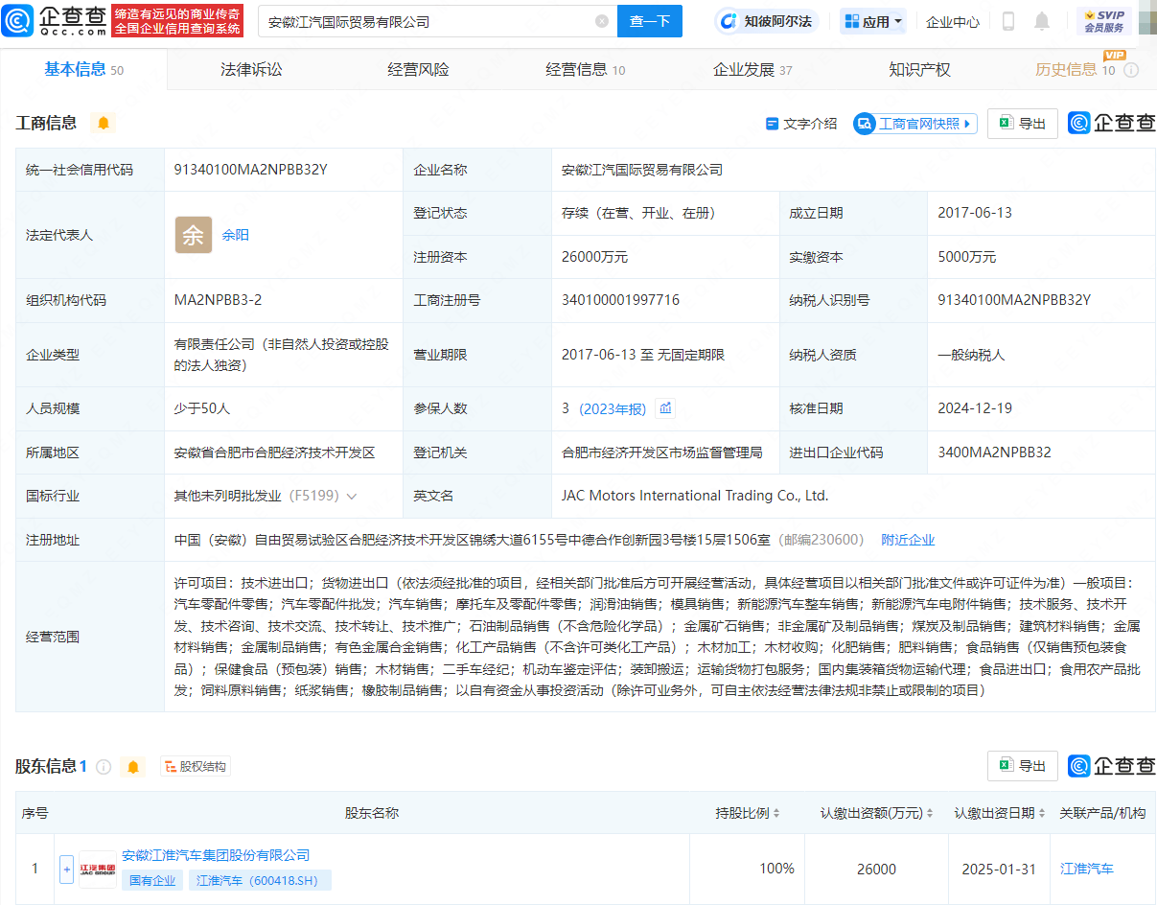The height and width of the screenshot is (905, 1157).
Task: Click the slogan banner beside the logo
Action: click(x=177, y=21)
